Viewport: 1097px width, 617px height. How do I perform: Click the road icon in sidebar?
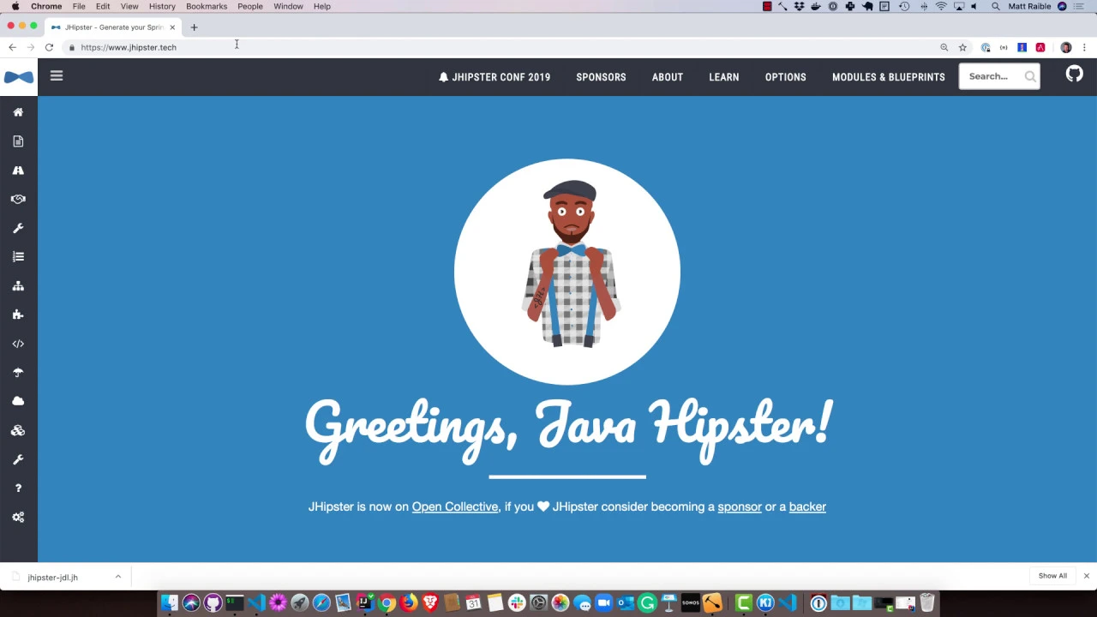(x=18, y=171)
